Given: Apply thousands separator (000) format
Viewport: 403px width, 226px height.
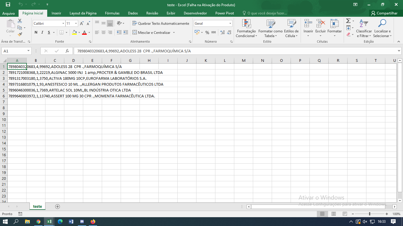Looking at the screenshot, I should (214, 32).
